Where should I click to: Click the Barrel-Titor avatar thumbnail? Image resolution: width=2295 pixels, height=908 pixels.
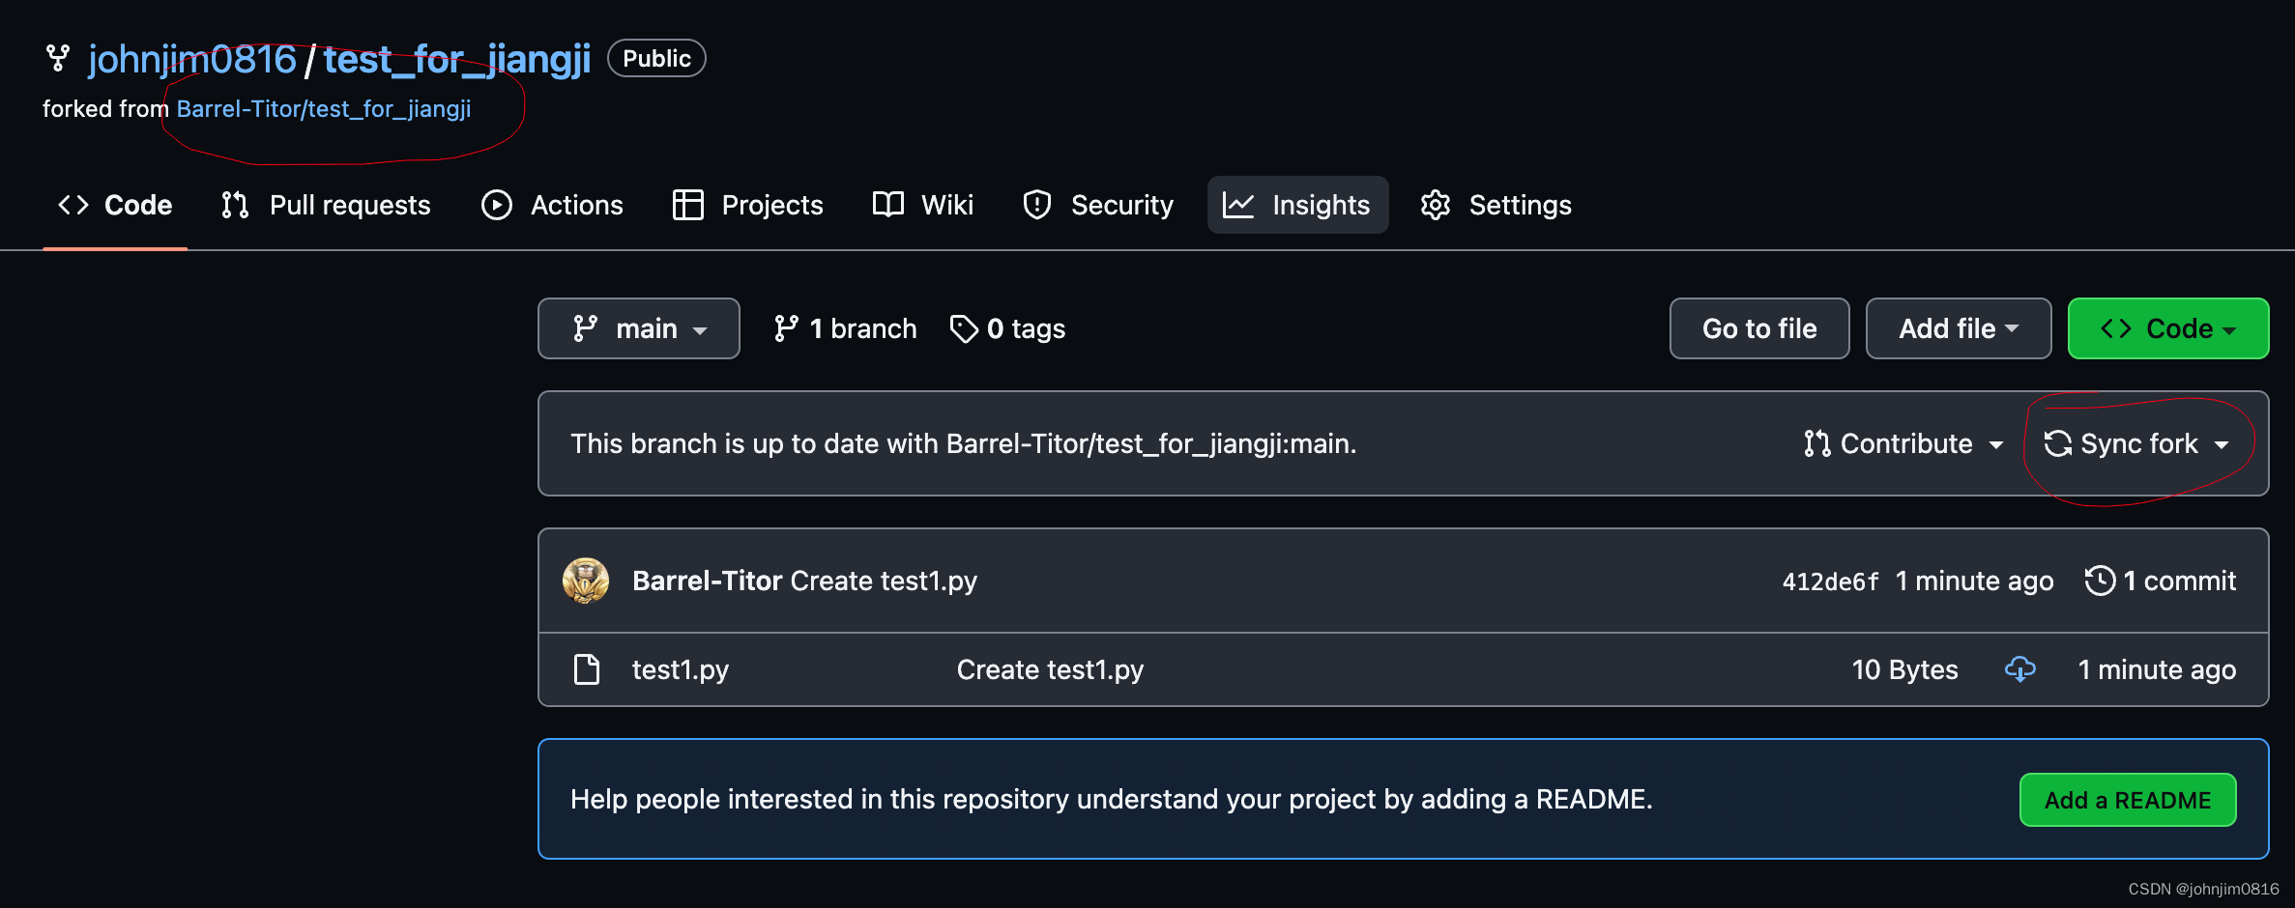(586, 581)
